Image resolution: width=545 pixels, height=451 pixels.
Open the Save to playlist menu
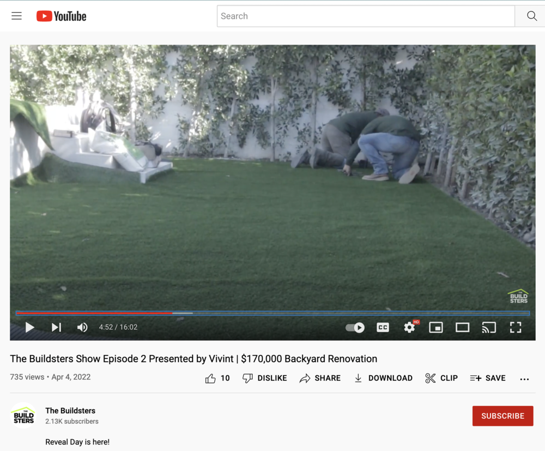[488, 378]
